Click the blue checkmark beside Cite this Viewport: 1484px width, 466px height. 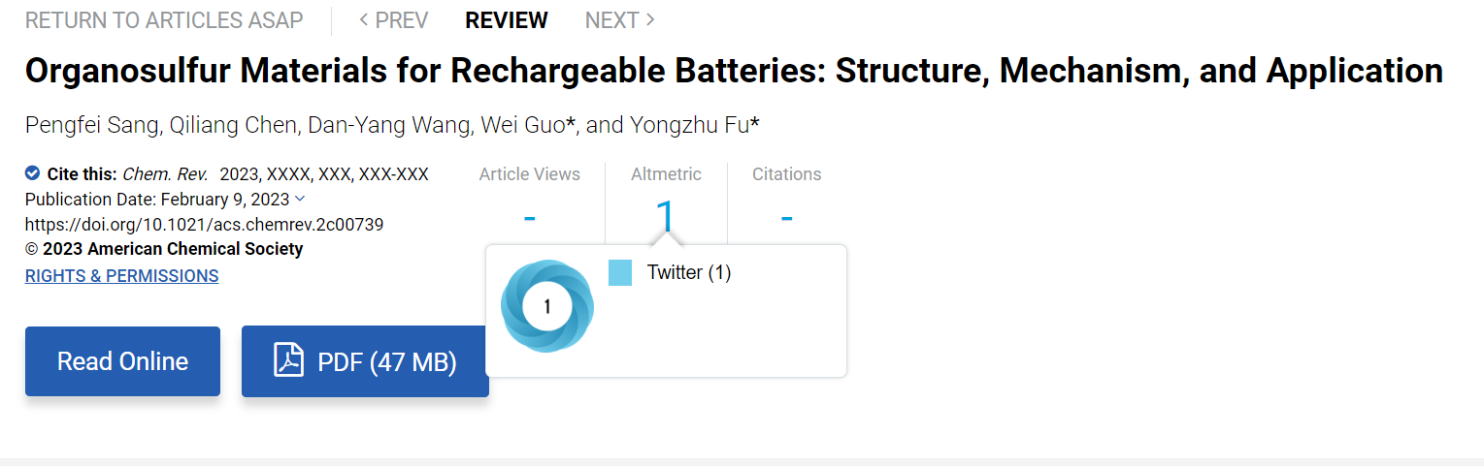33,174
